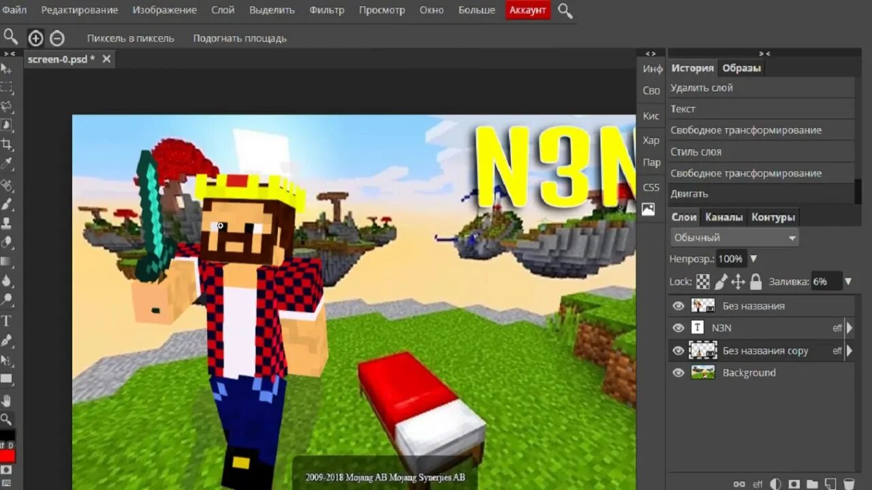Add layer effects via eff icon
872x490 pixels.
point(758,484)
